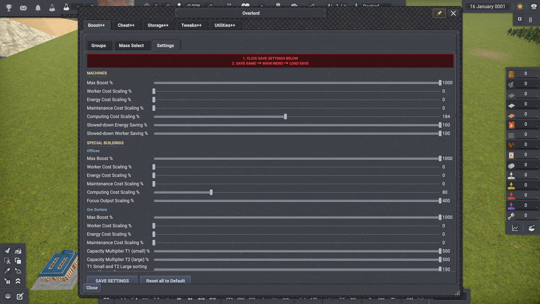This screenshot has height=304, width=540.
Task: Click the pause game speed icon
Action: pyautogui.click(x=530, y=19)
